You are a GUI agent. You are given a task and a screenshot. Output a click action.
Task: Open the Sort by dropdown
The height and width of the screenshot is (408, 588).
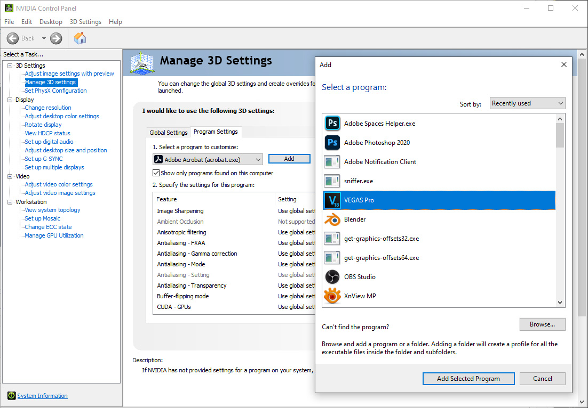click(527, 103)
